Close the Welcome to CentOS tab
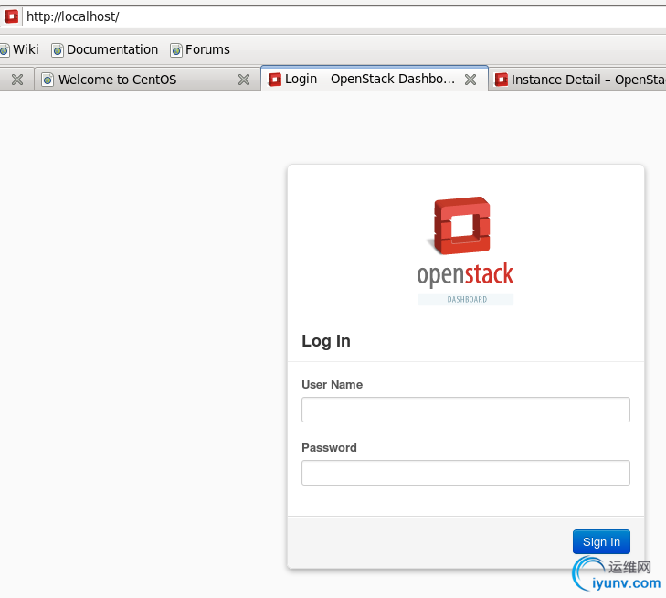 point(244,80)
